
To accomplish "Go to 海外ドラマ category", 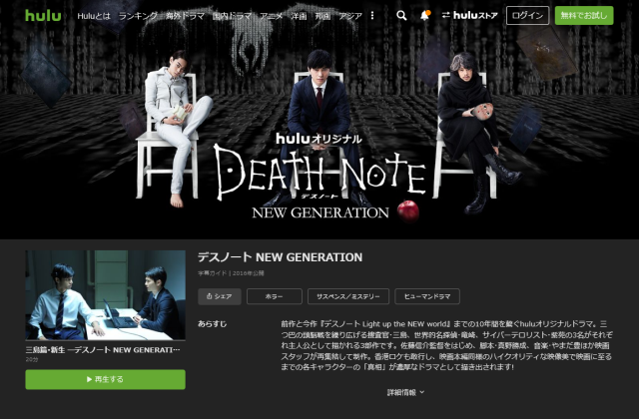I will 185,16.
